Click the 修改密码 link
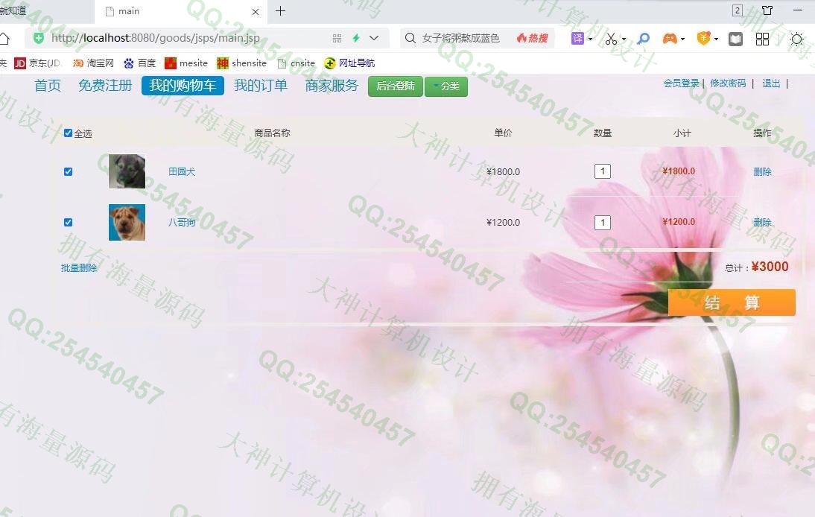This screenshot has width=815, height=517. click(728, 83)
